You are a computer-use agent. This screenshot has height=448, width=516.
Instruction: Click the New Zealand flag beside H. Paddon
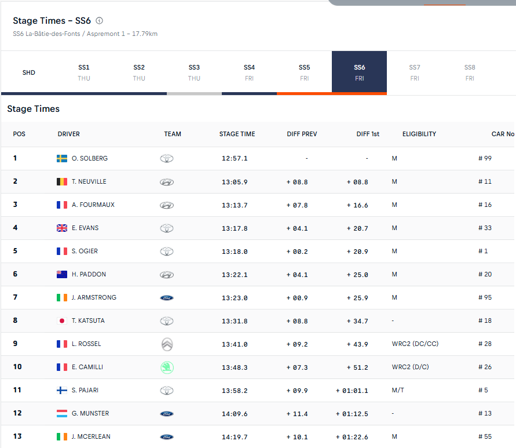click(x=62, y=274)
